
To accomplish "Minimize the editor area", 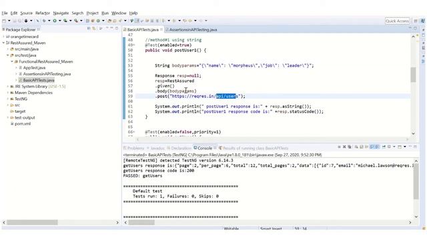I will coord(410,28).
